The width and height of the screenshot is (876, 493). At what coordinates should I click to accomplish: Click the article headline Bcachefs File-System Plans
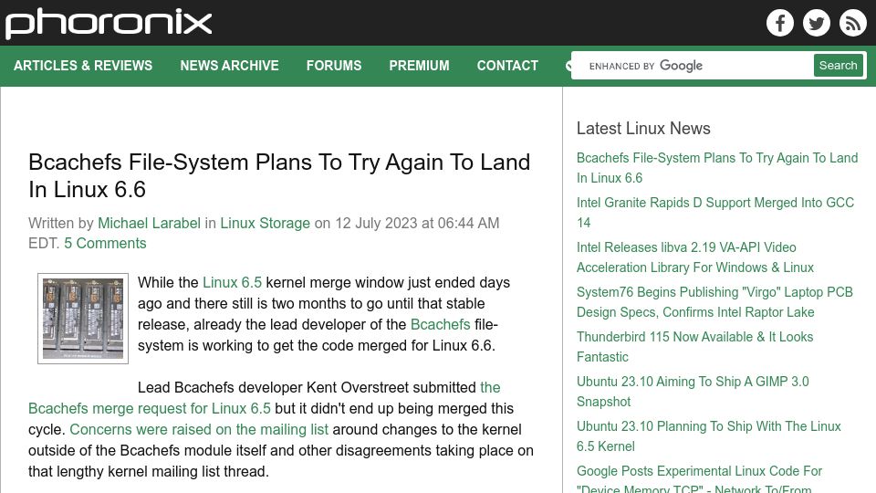pos(279,175)
